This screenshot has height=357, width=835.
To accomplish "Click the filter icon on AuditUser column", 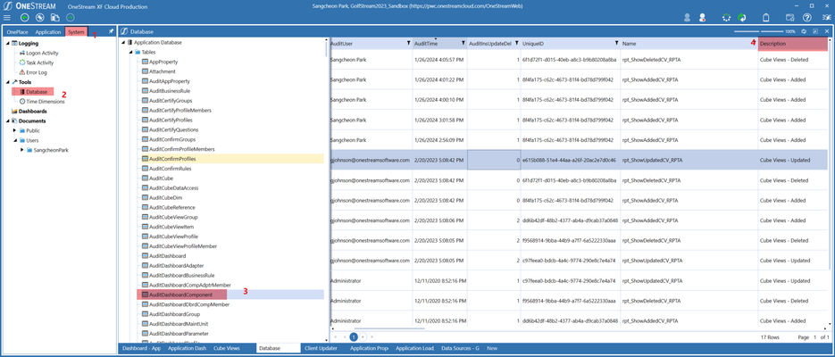I will (408, 43).
